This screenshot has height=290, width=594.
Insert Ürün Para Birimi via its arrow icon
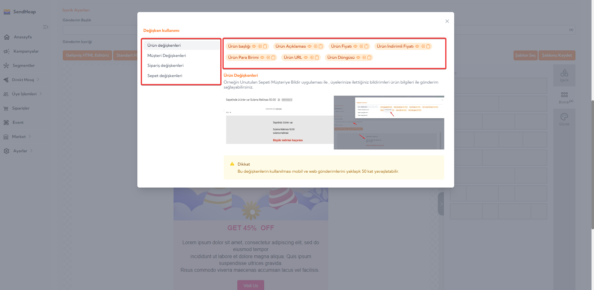click(268, 58)
